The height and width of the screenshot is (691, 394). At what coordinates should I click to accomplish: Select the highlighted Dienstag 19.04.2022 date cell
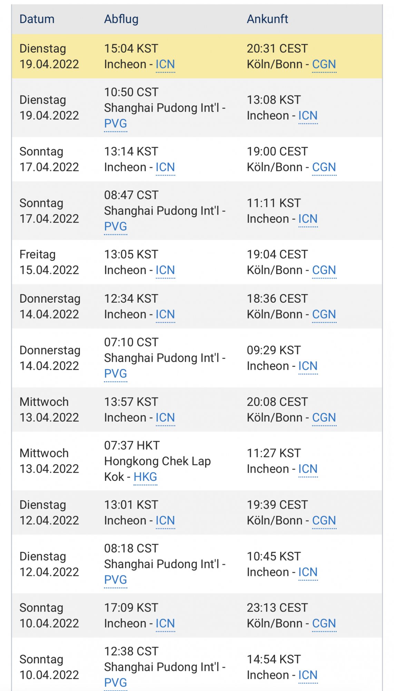coord(49,56)
